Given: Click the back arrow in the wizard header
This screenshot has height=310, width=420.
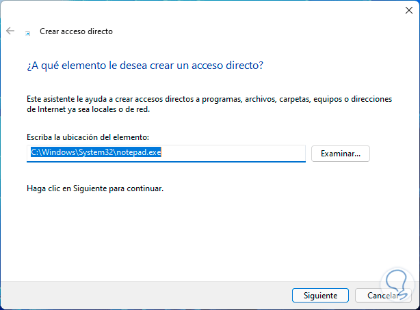Looking at the screenshot, I should click(x=10, y=31).
